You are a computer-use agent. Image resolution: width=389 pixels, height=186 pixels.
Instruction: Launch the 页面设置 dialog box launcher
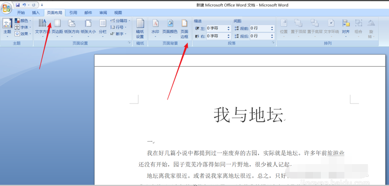[129, 43]
